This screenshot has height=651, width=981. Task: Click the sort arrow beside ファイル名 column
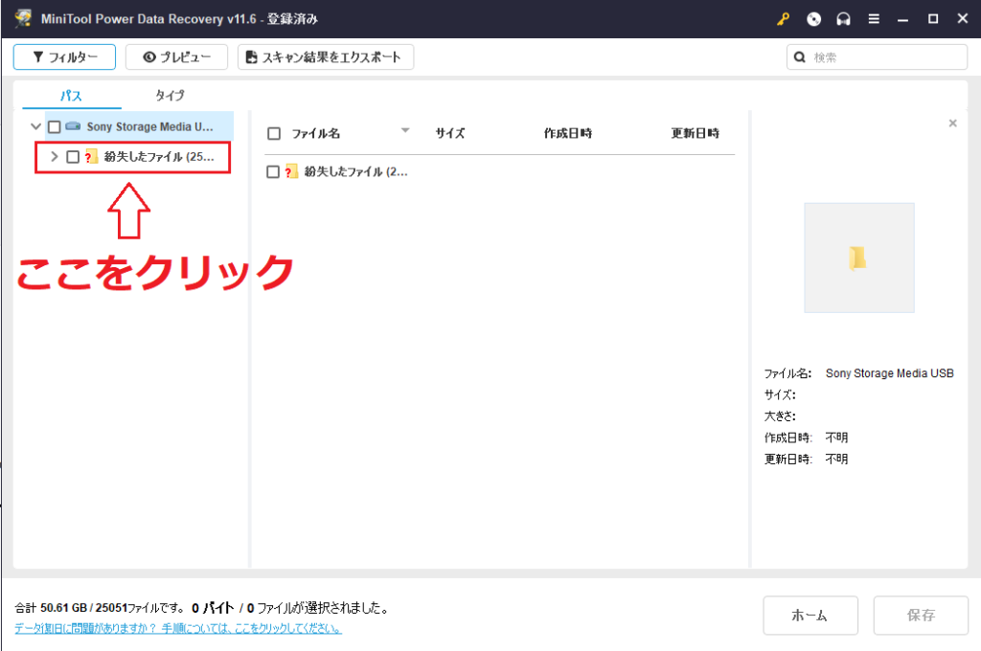tap(405, 130)
